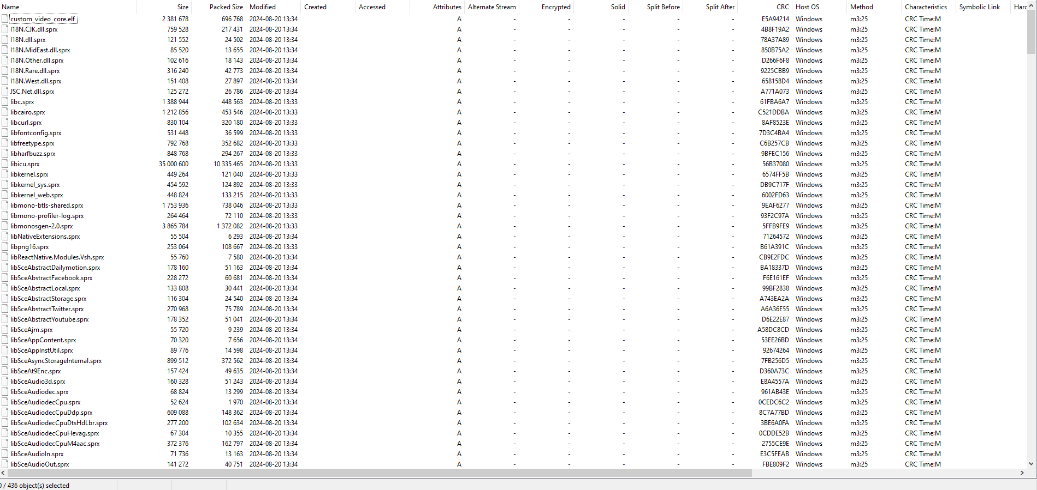Click size value 35 000 600
This screenshot has width=1037, height=490.
click(x=174, y=164)
